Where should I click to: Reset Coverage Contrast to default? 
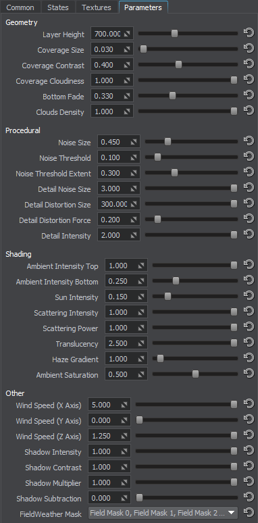click(x=249, y=64)
